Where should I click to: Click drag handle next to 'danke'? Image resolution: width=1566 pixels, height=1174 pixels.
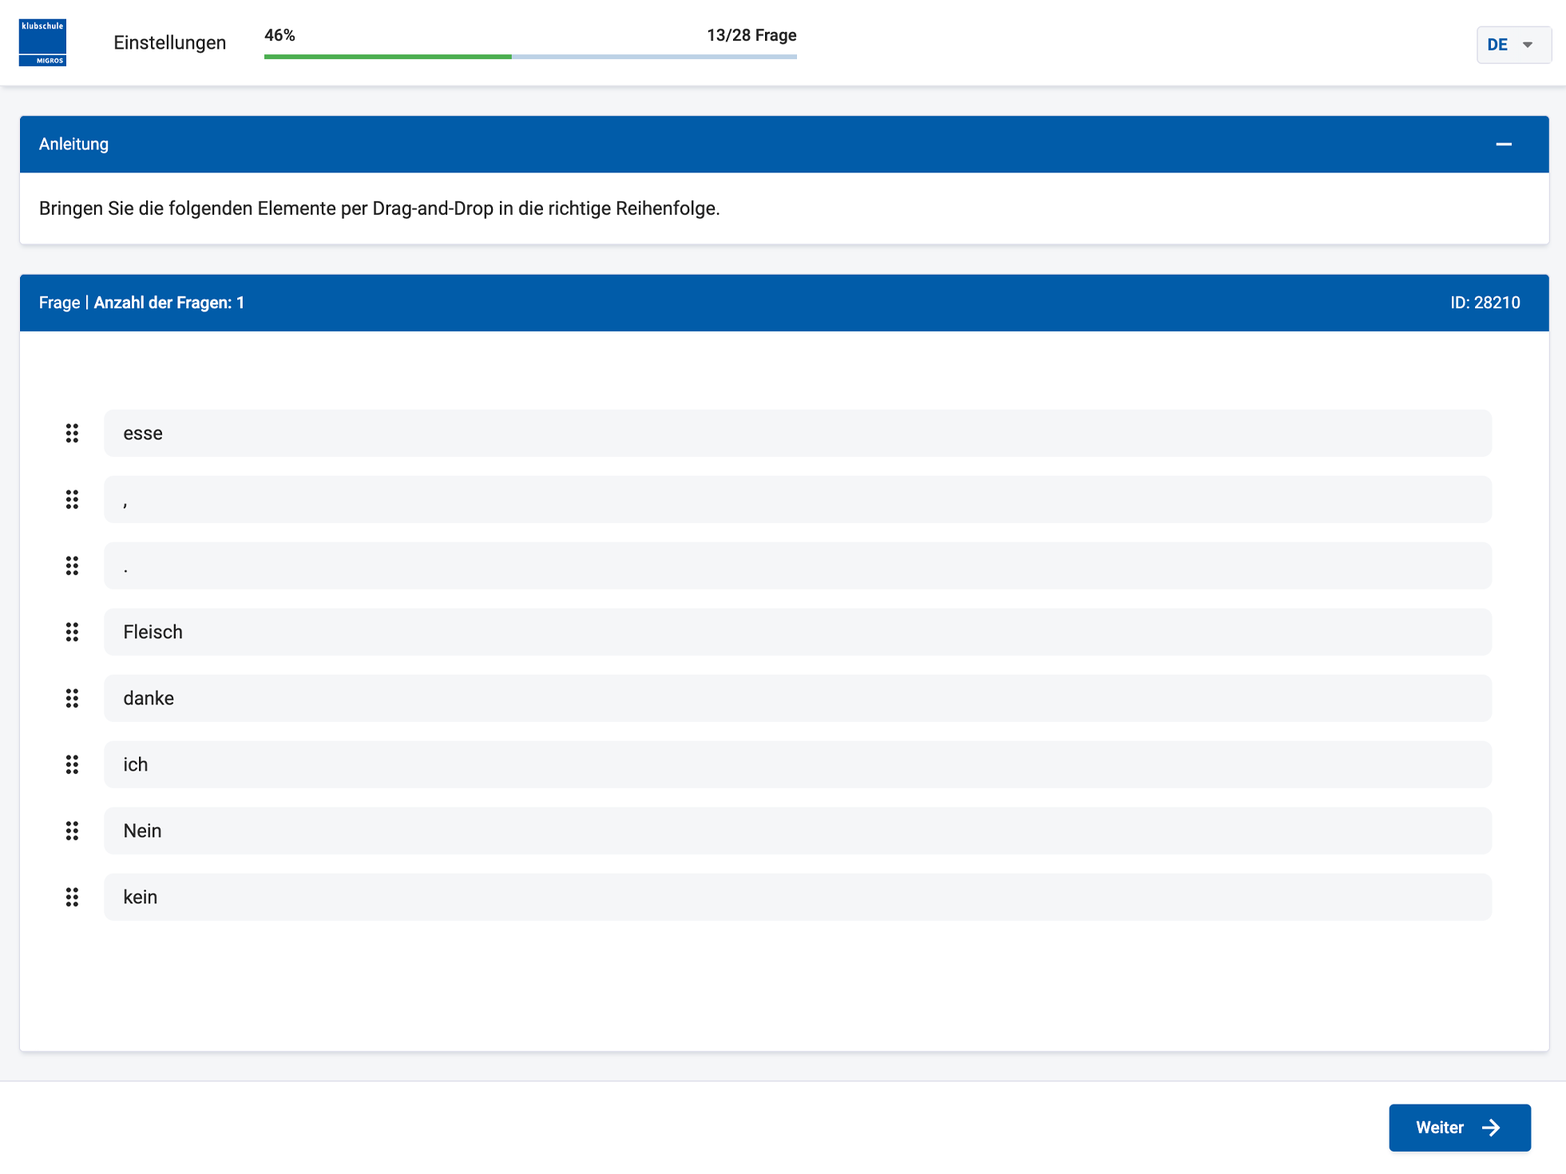72,698
